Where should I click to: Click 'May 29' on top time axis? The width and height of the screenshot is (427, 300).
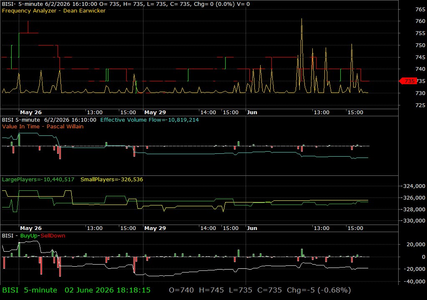(155, 112)
